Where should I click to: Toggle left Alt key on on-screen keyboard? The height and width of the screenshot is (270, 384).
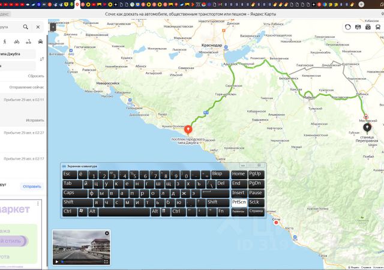(93, 212)
